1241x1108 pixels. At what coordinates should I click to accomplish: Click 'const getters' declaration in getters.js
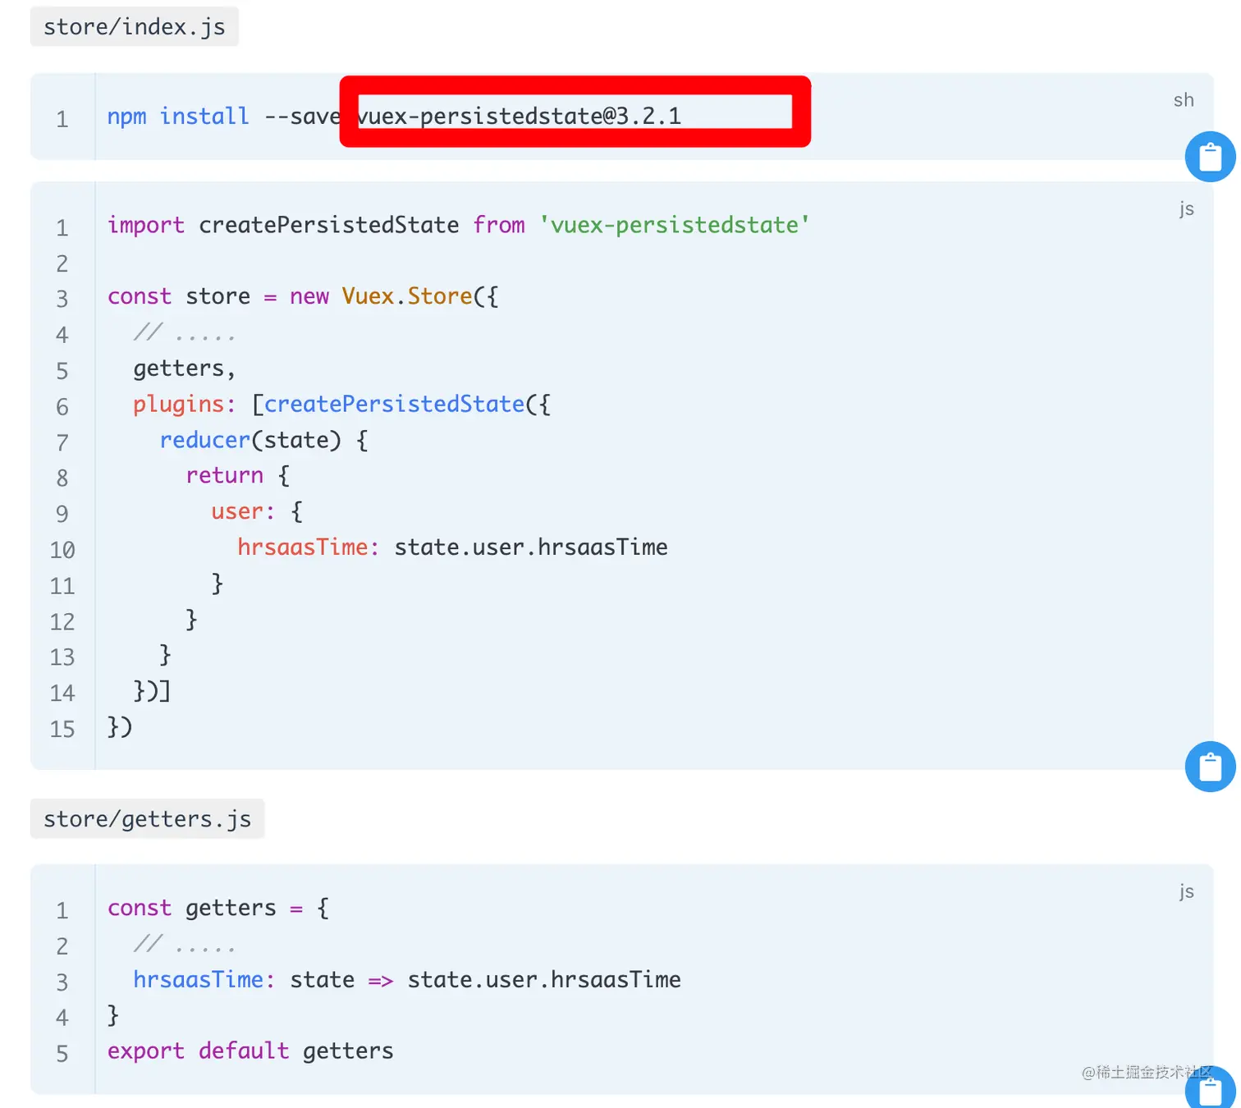coord(192,908)
